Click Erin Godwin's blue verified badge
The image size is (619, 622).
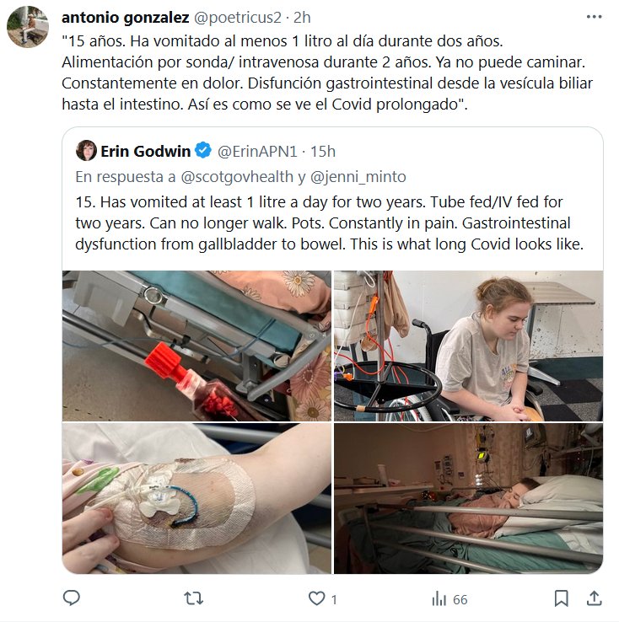[x=203, y=152]
